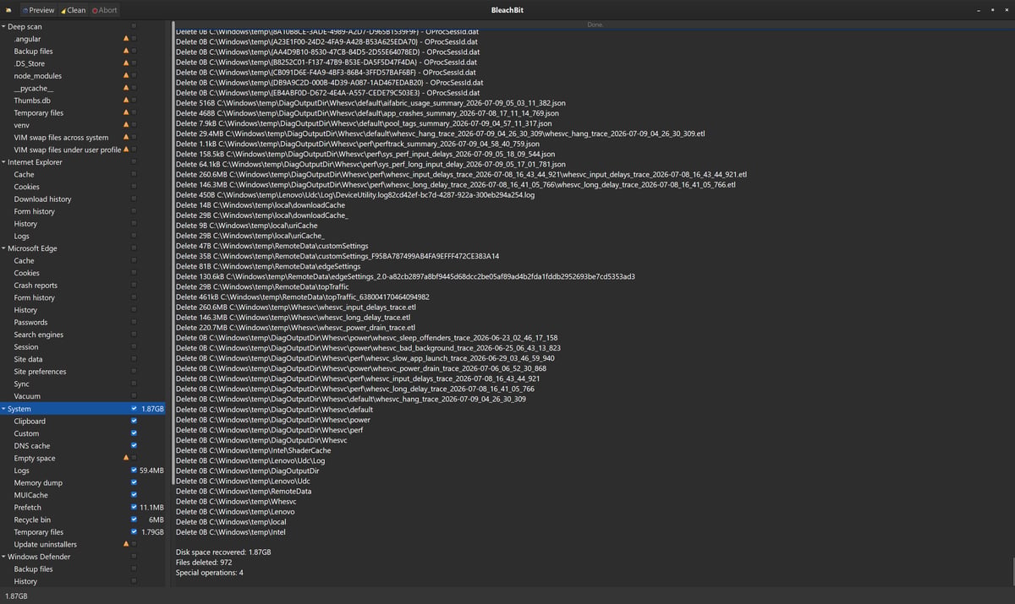Viewport: 1015px width, 604px height.
Task: Click the warning icon for Update uninstallers
Action: (x=127, y=544)
